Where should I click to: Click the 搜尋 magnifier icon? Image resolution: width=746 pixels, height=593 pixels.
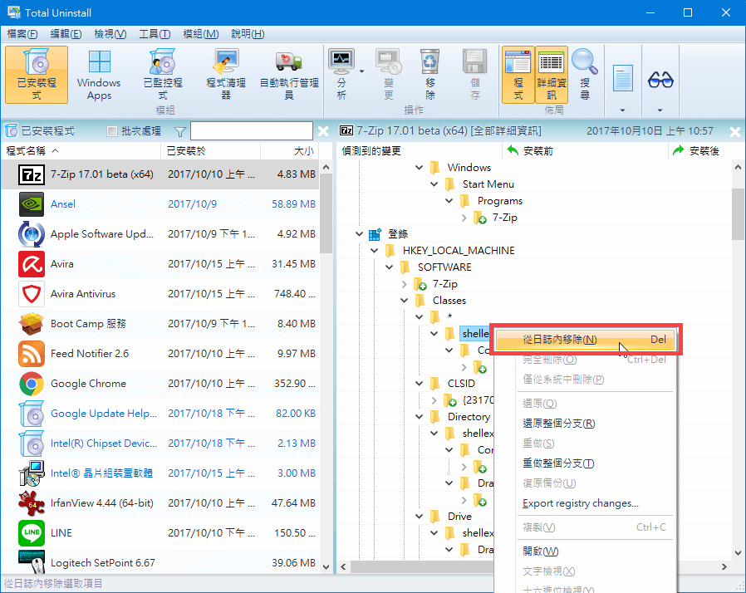(585, 74)
